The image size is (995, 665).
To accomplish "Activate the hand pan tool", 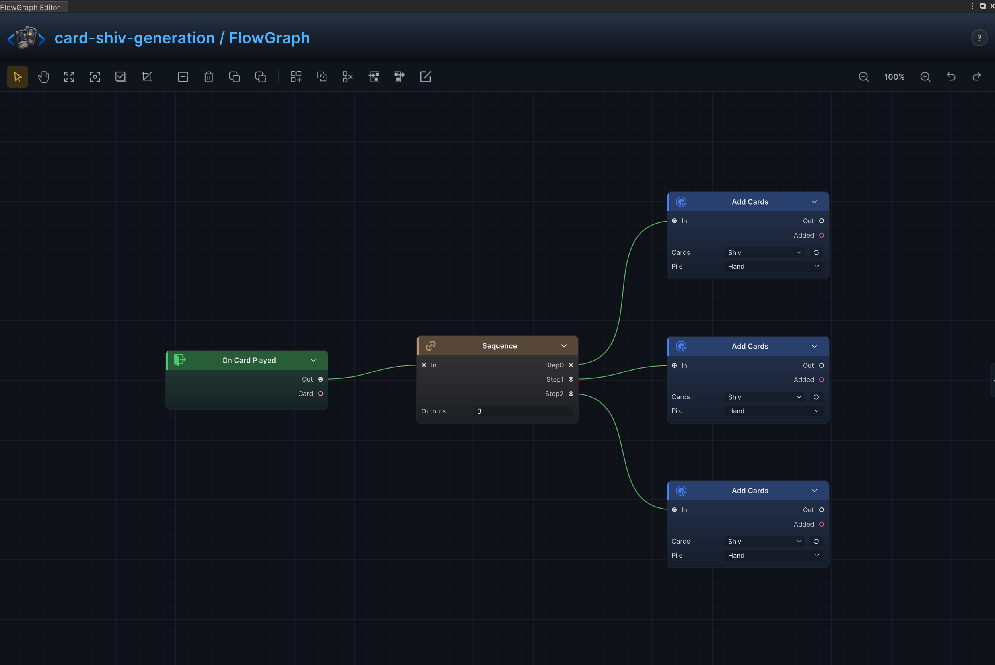I will 43,77.
